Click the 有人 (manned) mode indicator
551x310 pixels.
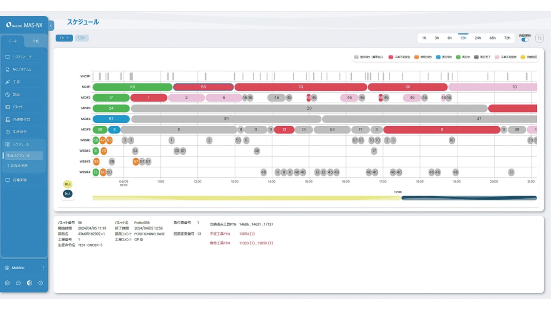click(x=68, y=184)
